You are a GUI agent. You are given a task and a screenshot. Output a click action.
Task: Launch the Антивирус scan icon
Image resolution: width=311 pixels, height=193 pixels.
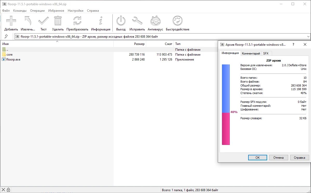pos(155,23)
